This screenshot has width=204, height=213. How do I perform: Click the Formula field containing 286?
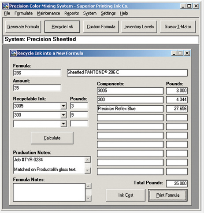[37, 73]
